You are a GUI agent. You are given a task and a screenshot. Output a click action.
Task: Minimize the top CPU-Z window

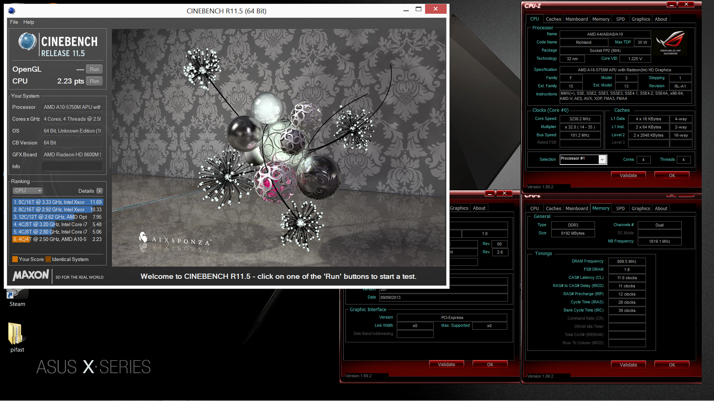tap(671, 4)
